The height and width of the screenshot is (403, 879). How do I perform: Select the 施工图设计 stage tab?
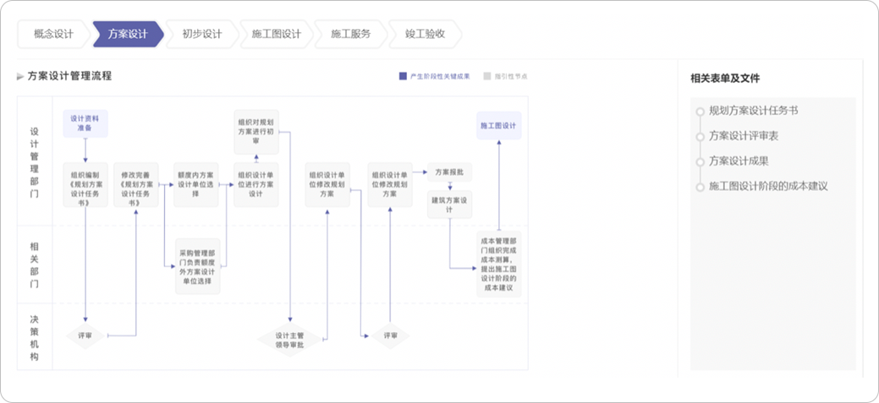coord(276,35)
